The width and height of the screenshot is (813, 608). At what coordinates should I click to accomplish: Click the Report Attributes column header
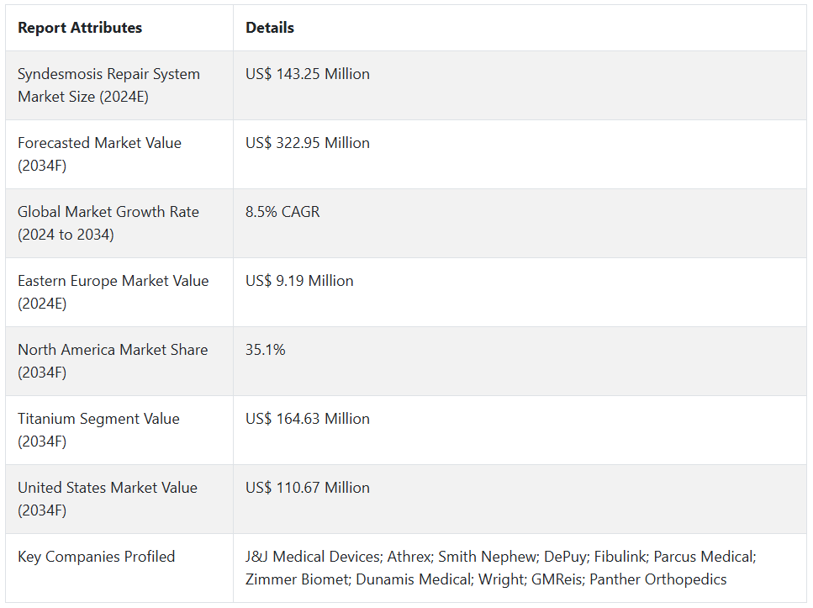pos(80,28)
